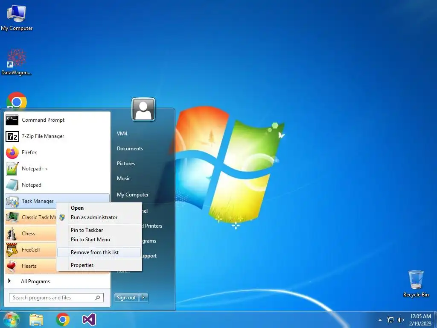
Task: Select the DataWagon desktop shortcut
Action: (x=17, y=62)
